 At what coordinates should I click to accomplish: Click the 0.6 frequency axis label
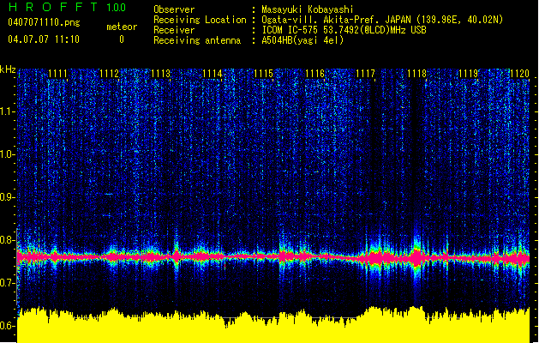pos(7,326)
